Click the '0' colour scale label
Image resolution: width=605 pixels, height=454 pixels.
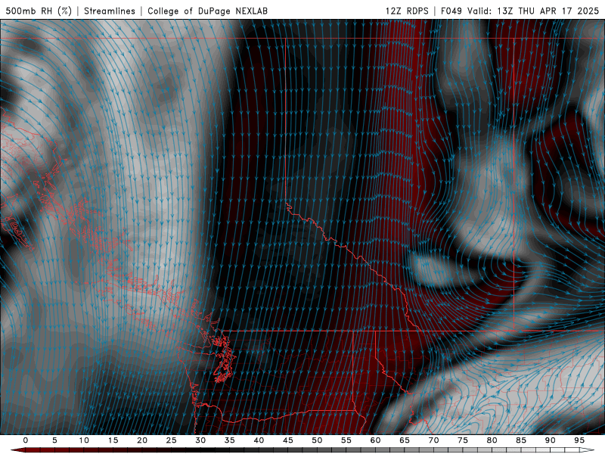coord(26,440)
